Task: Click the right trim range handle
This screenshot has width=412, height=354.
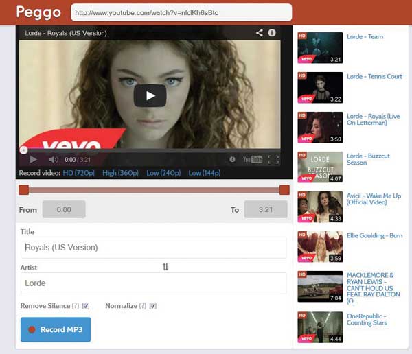Action: tap(284, 190)
